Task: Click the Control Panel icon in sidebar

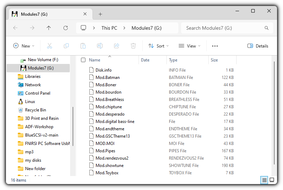Action: click(x=21, y=93)
